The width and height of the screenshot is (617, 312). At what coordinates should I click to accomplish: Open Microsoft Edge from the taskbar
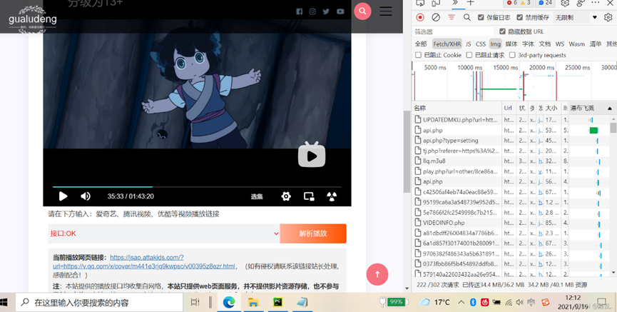tap(229, 302)
